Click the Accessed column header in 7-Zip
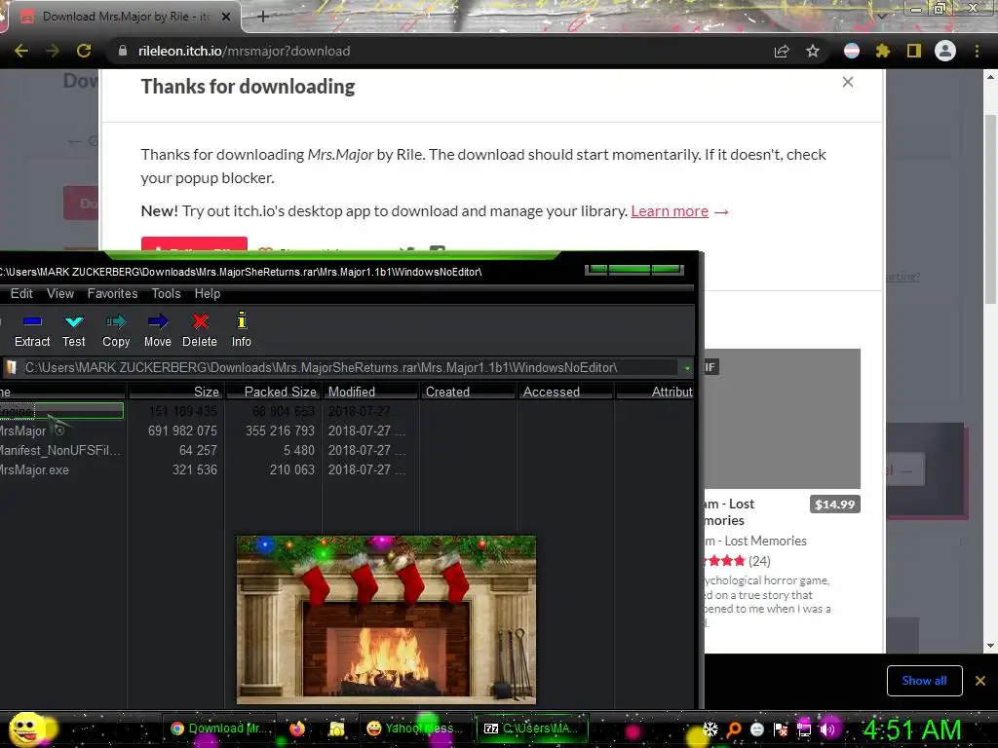The width and height of the screenshot is (998, 748). tap(565, 392)
